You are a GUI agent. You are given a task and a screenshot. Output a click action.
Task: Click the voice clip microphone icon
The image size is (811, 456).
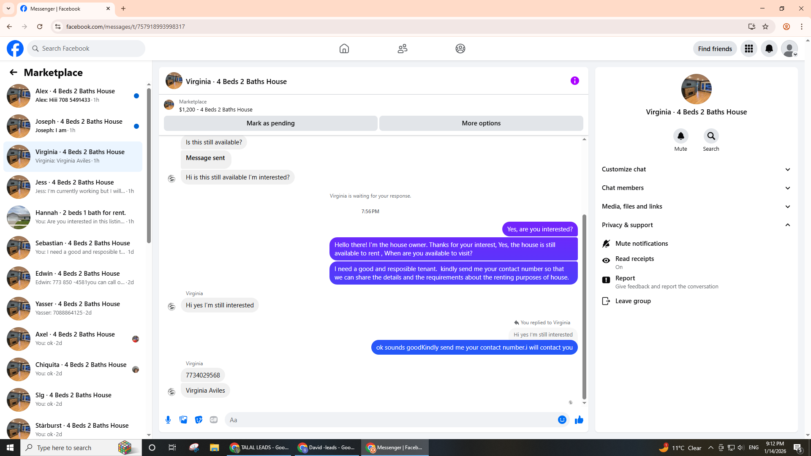pyautogui.click(x=168, y=420)
